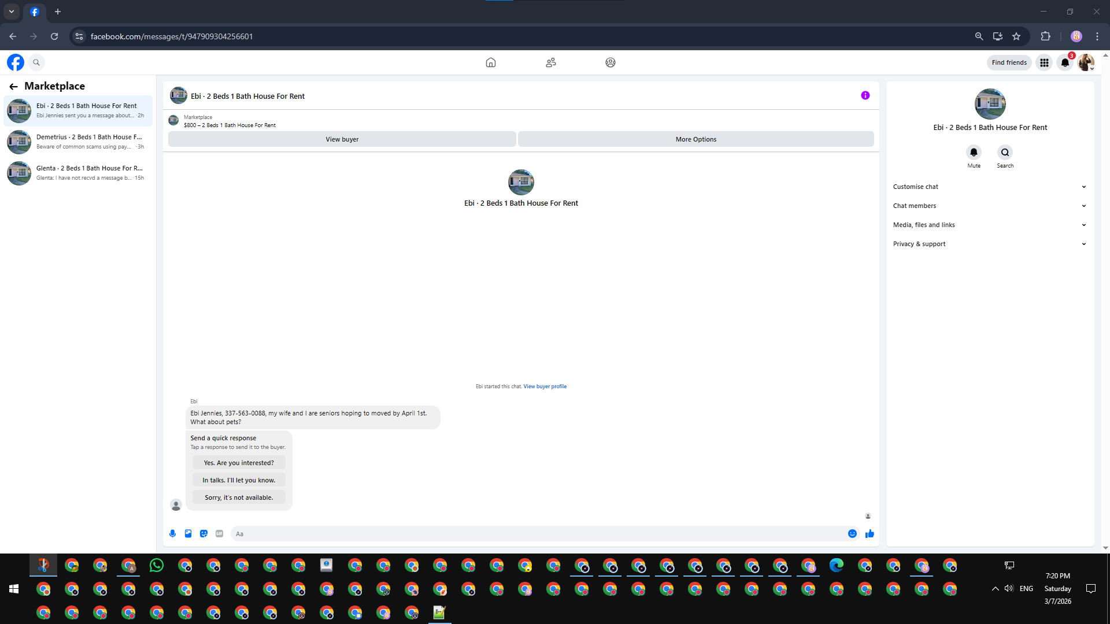The width and height of the screenshot is (1110, 624).
Task: Search Facebook with the magnifier icon
Action: (x=36, y=62)
